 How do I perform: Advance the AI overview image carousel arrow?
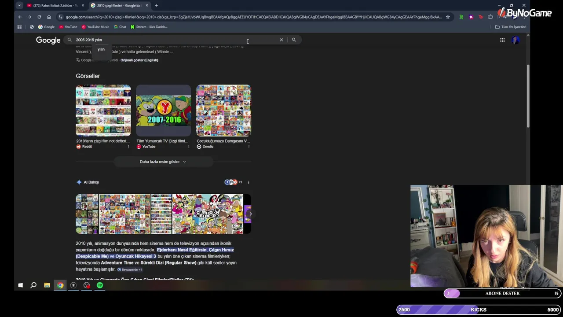(x=250, y=214)
